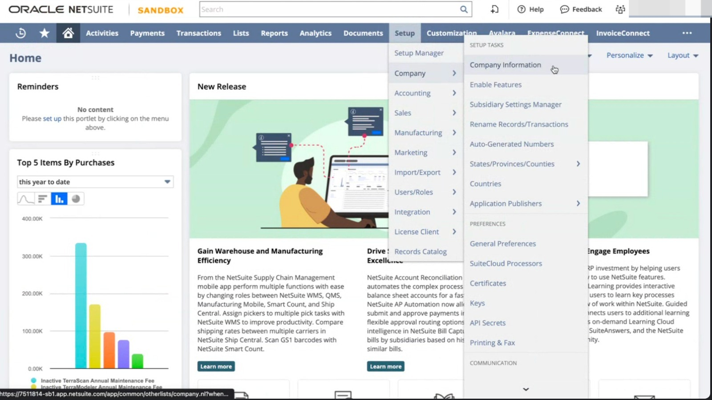Open the Help question mark icon
This screenshot has height=400, width=712.
522,9
